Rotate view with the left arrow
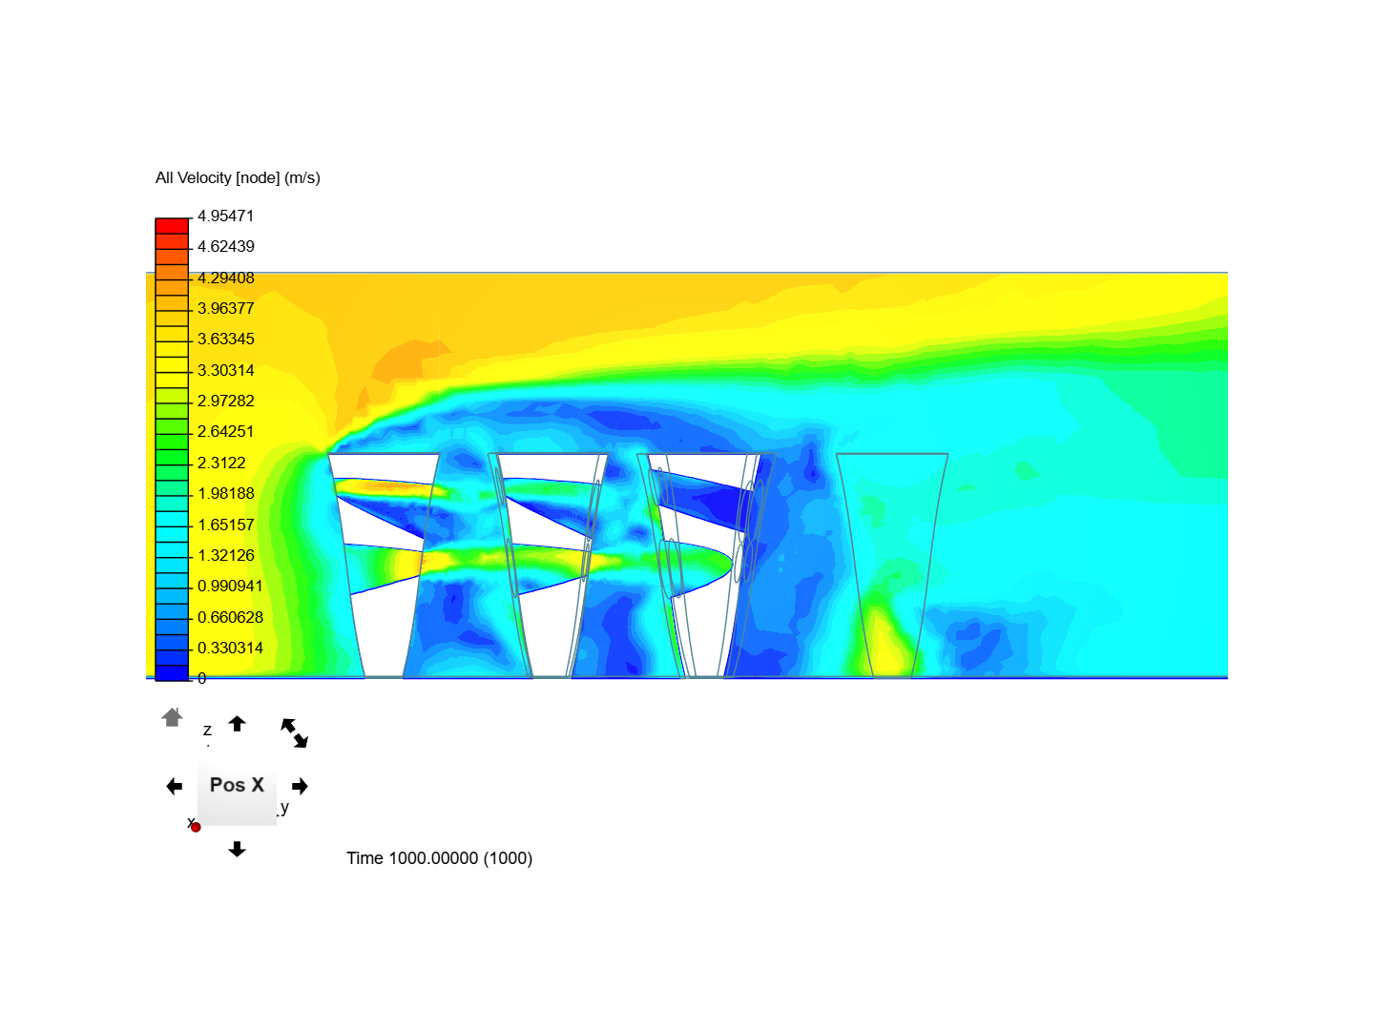Viewport: 1374px width, 1030px height. click(174, 786)
